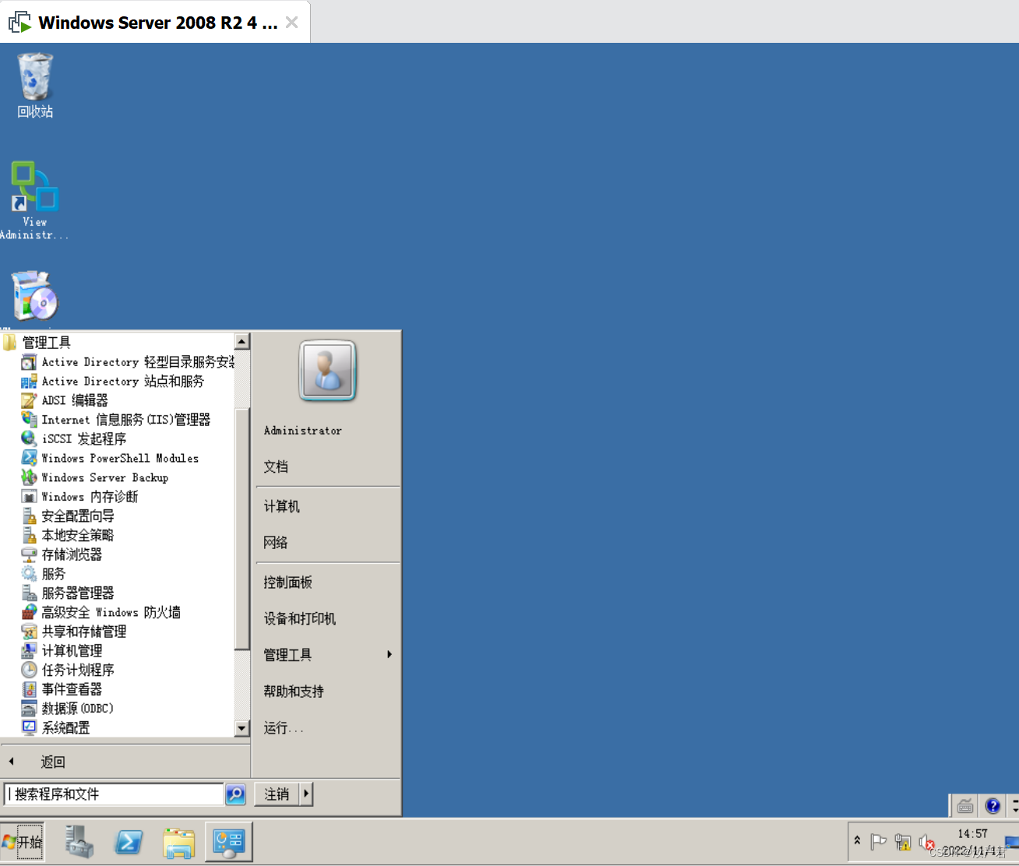This screenshot has height=866, width=1019.
Task: Click the 系统配置 icon
Action: coord(29,727)
